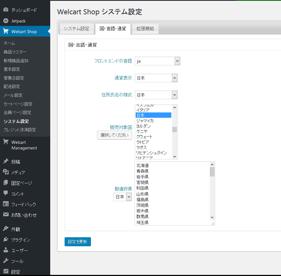The width and height of the screenshot is (281, 276).
Task: Select 日本 in the country list
Action: (154, 115)
